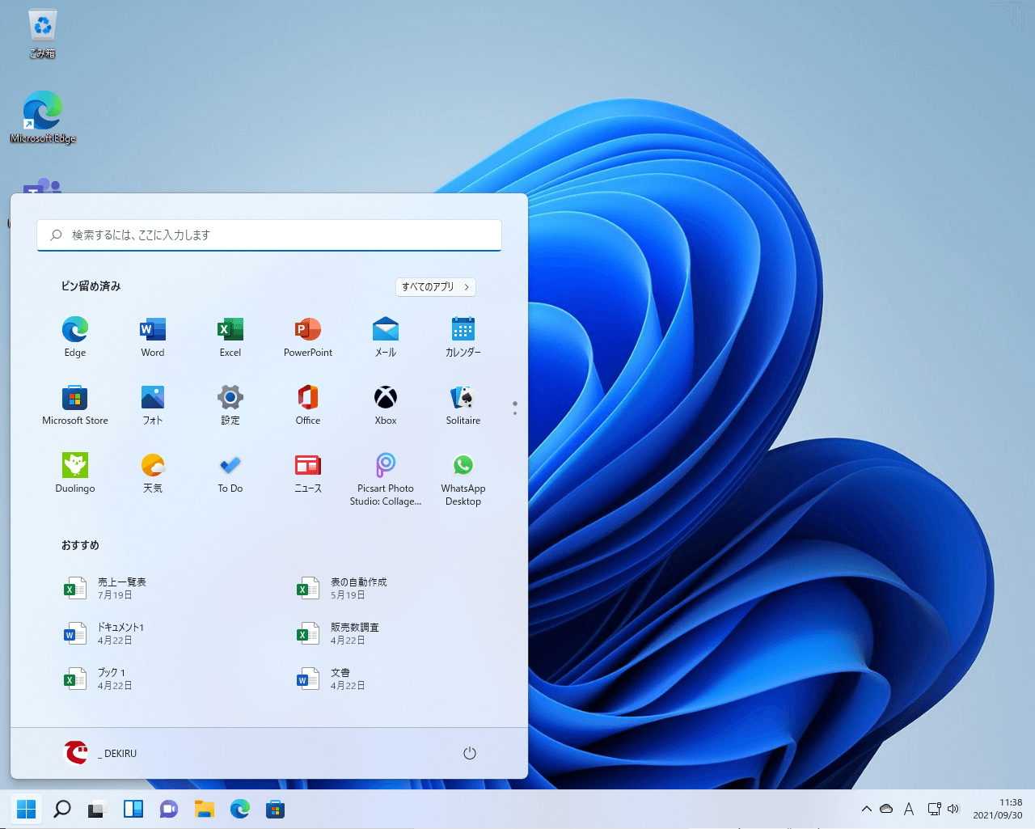The height and width of the screenshot is (829, 1035).
Task: Click OneDrive cloud tray icon
Action: click(x=886, y=809)
